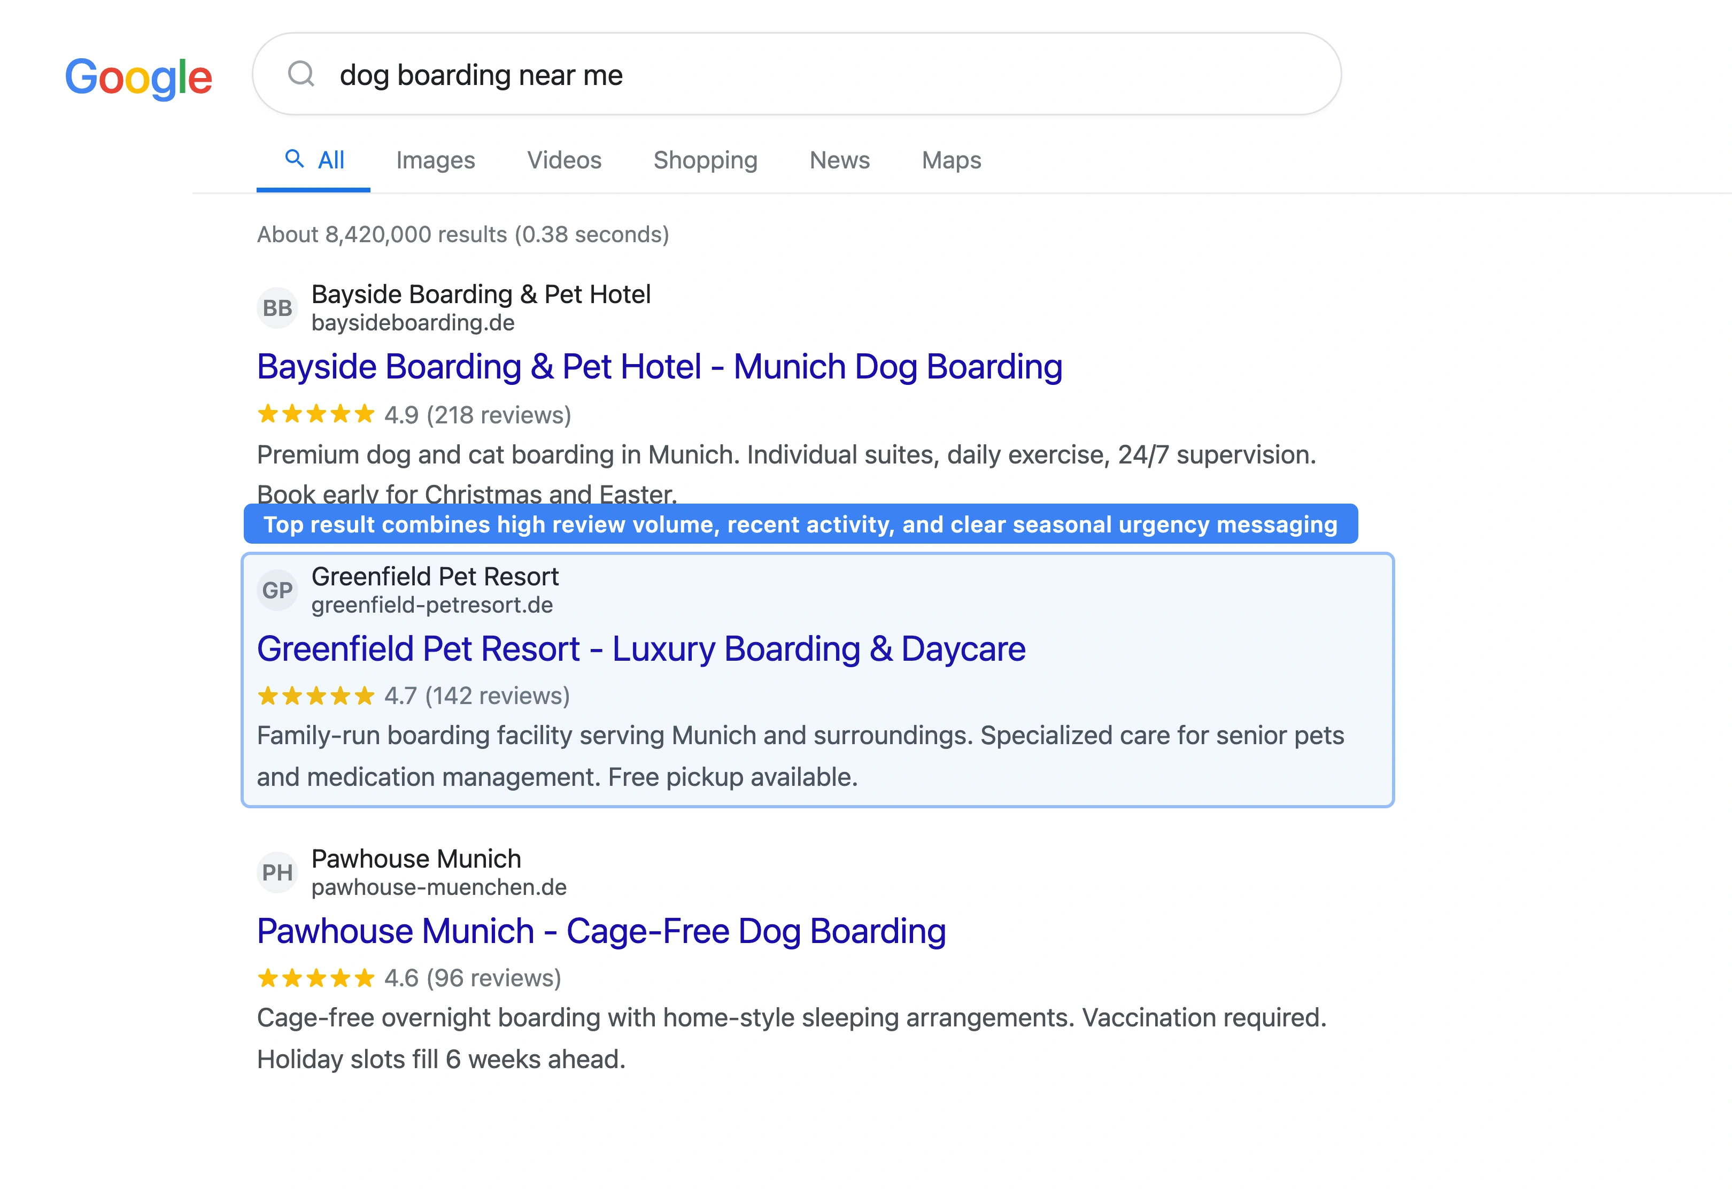Click the blue seasonal urgency annotation banner
The width and height of the screenshot is (1732, 1190).
point(801,525)
